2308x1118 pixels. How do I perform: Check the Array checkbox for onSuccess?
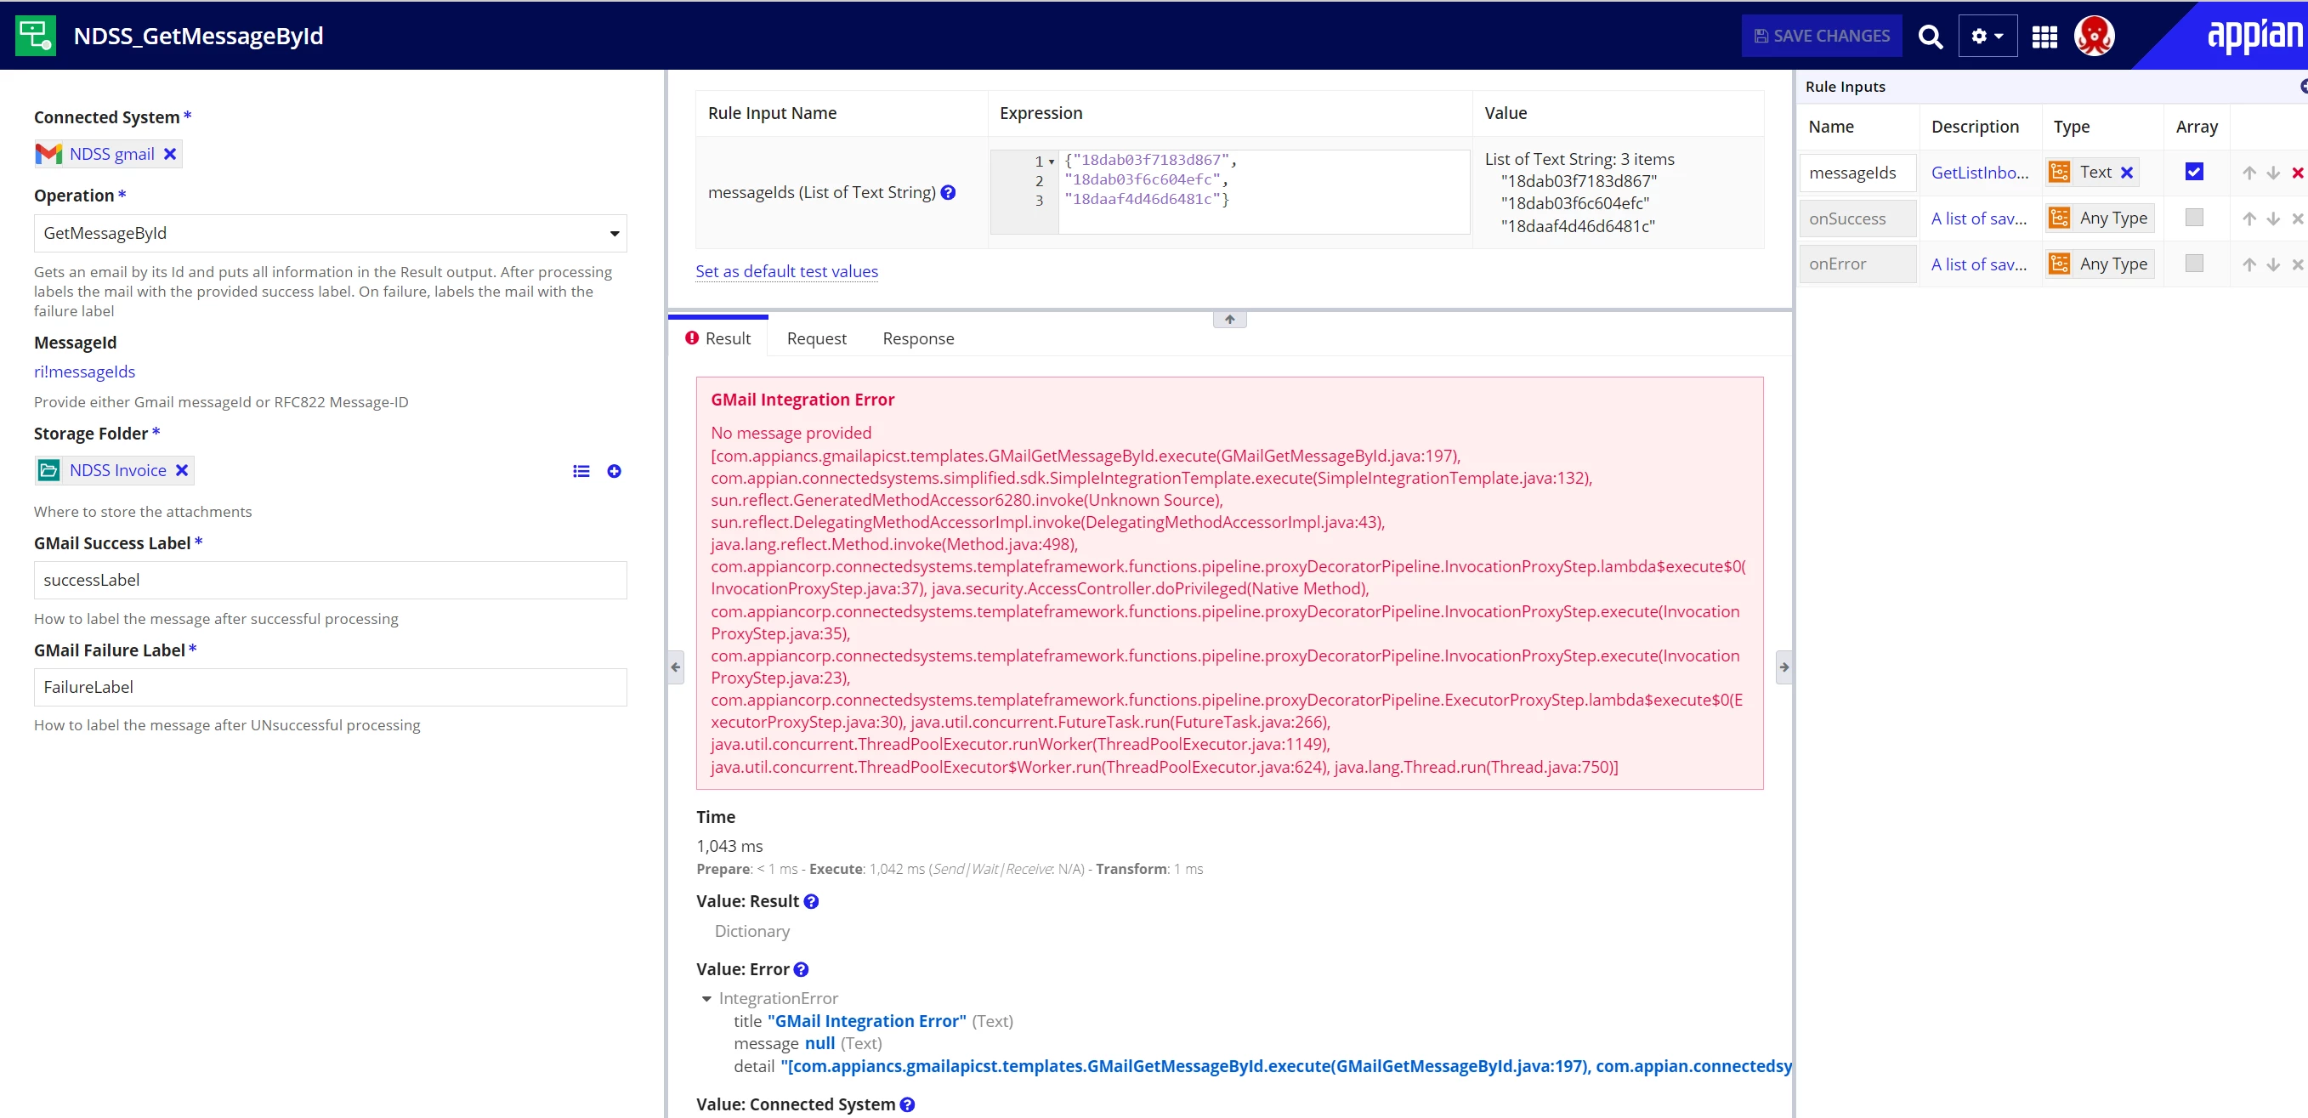(2193, 217)
